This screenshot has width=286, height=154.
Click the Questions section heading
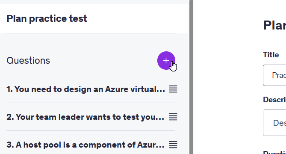[x=28, y=60]
